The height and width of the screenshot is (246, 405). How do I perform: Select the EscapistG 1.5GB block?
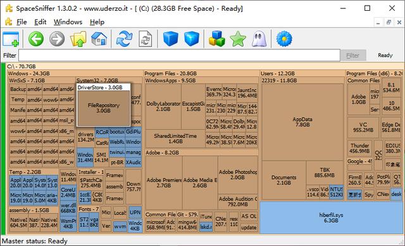click(193, 106)
